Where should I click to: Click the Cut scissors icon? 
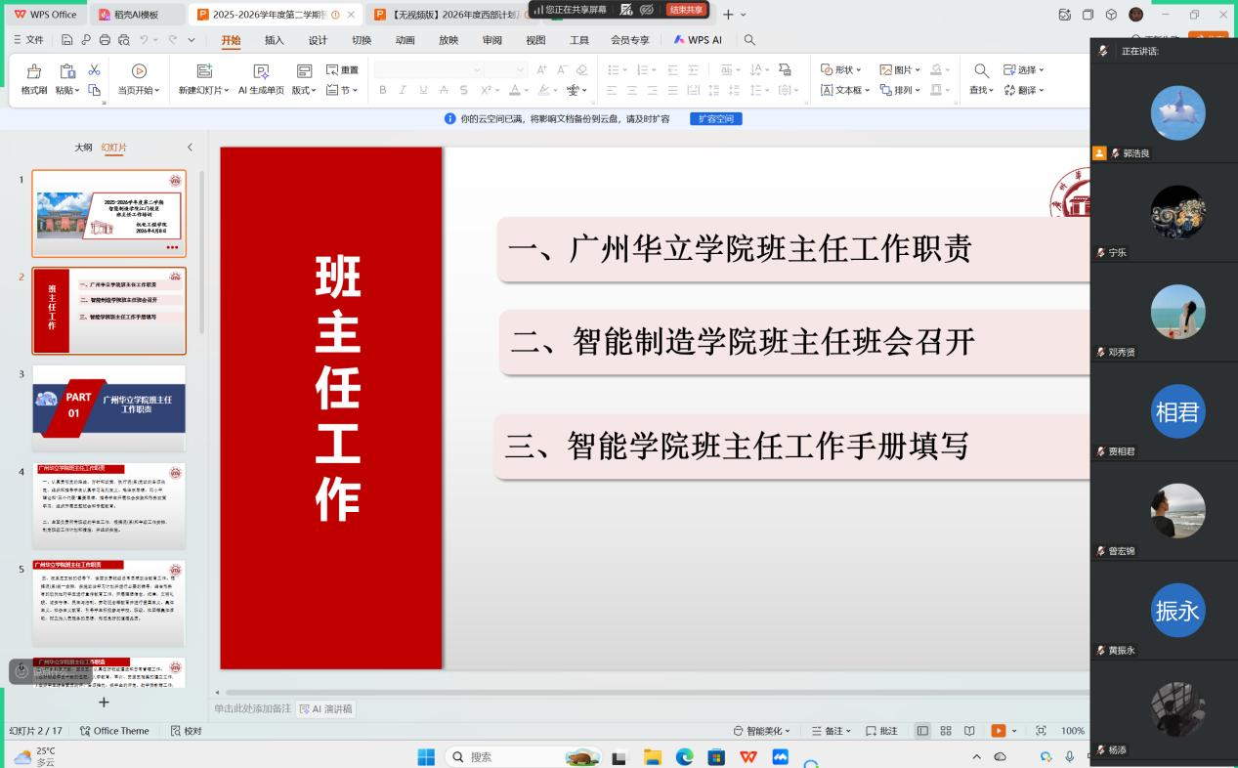(x=94, y=70)
